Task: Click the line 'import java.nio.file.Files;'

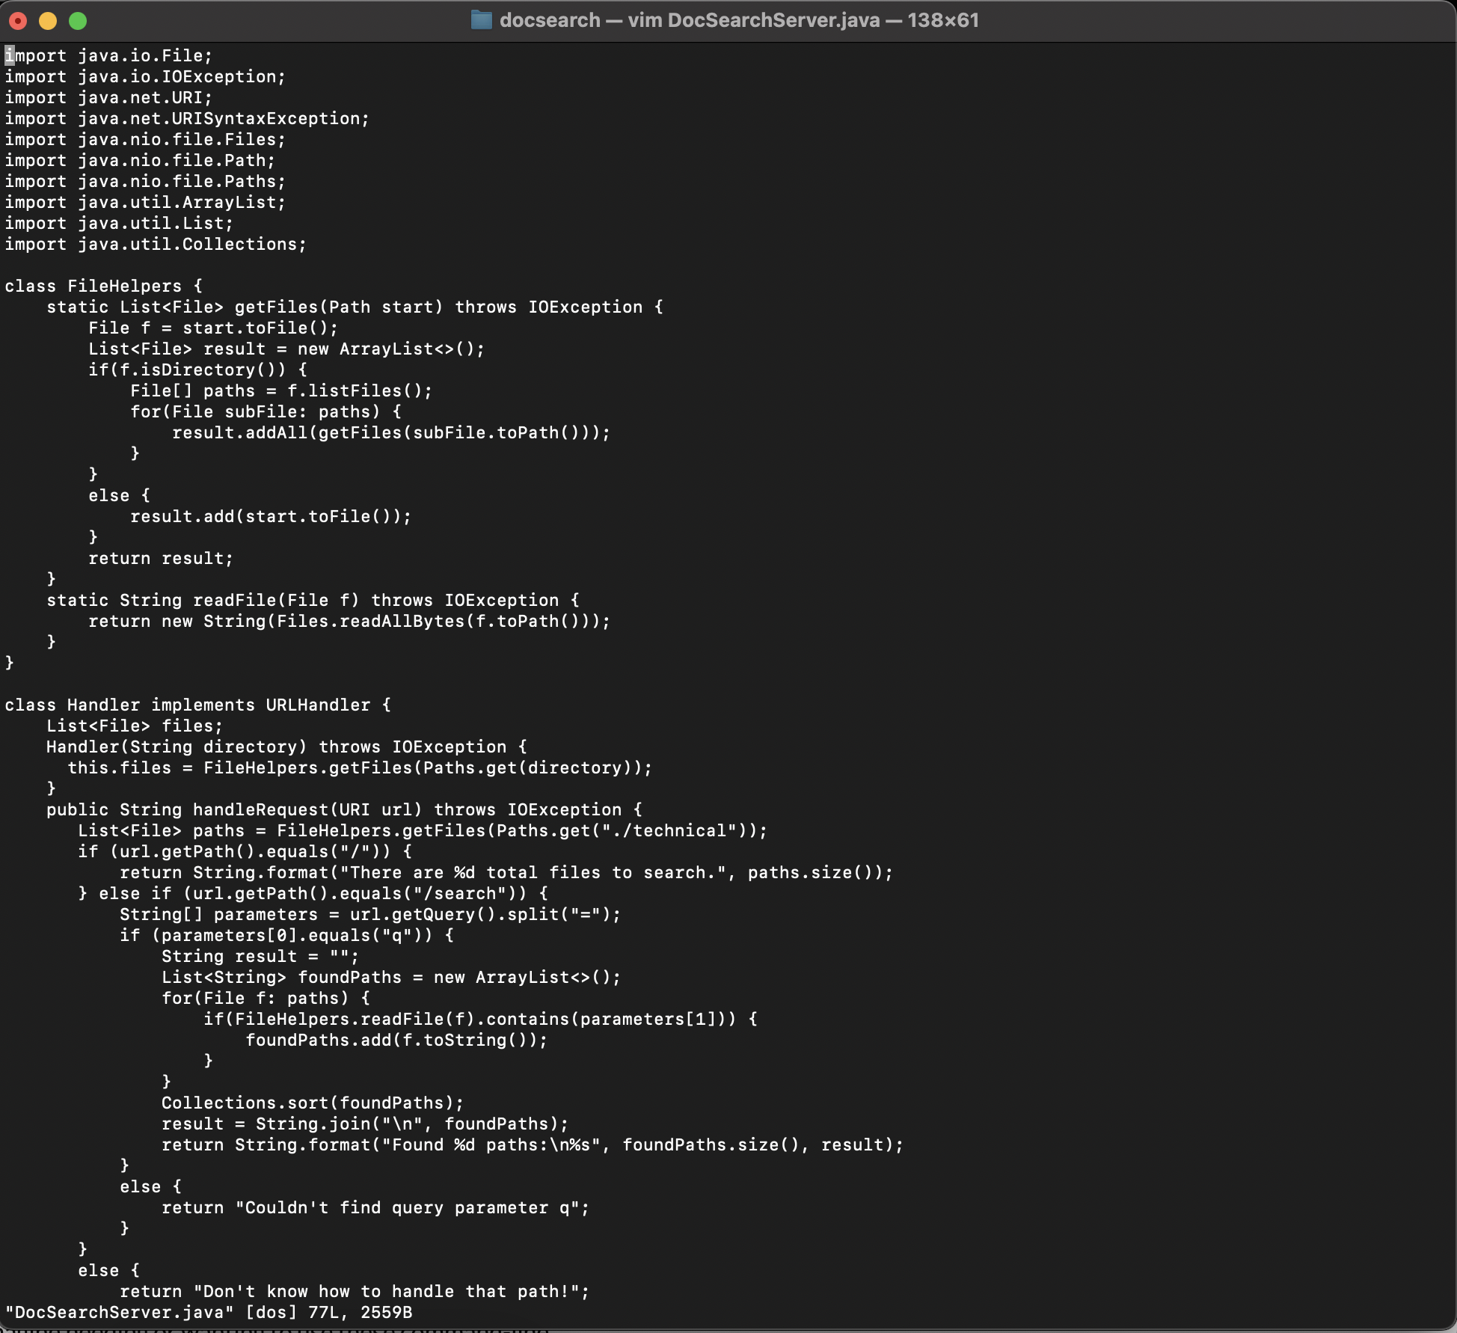Action: 146,140
